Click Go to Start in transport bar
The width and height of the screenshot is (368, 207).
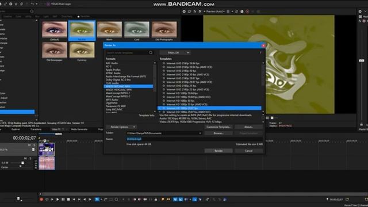[x=74, y=200]
